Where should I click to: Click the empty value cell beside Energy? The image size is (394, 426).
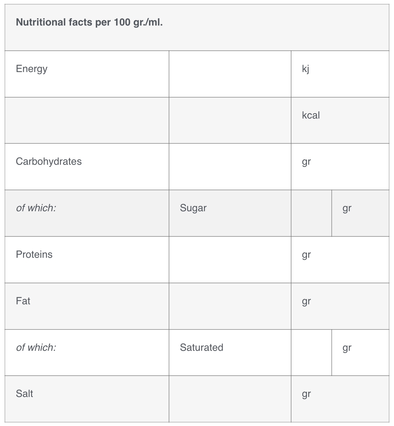230,74
